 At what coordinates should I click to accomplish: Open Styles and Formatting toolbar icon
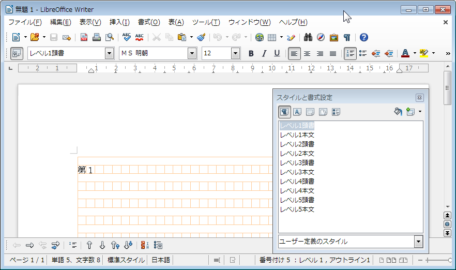click(x=17, y=54)
